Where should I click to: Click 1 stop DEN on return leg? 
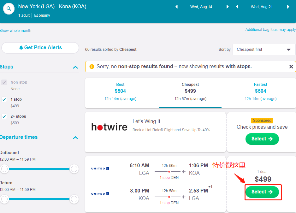[x=169, y=203]
